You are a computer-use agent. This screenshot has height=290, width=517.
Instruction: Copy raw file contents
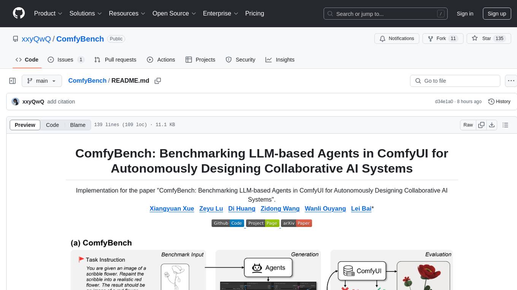click(x=481, y=125)
